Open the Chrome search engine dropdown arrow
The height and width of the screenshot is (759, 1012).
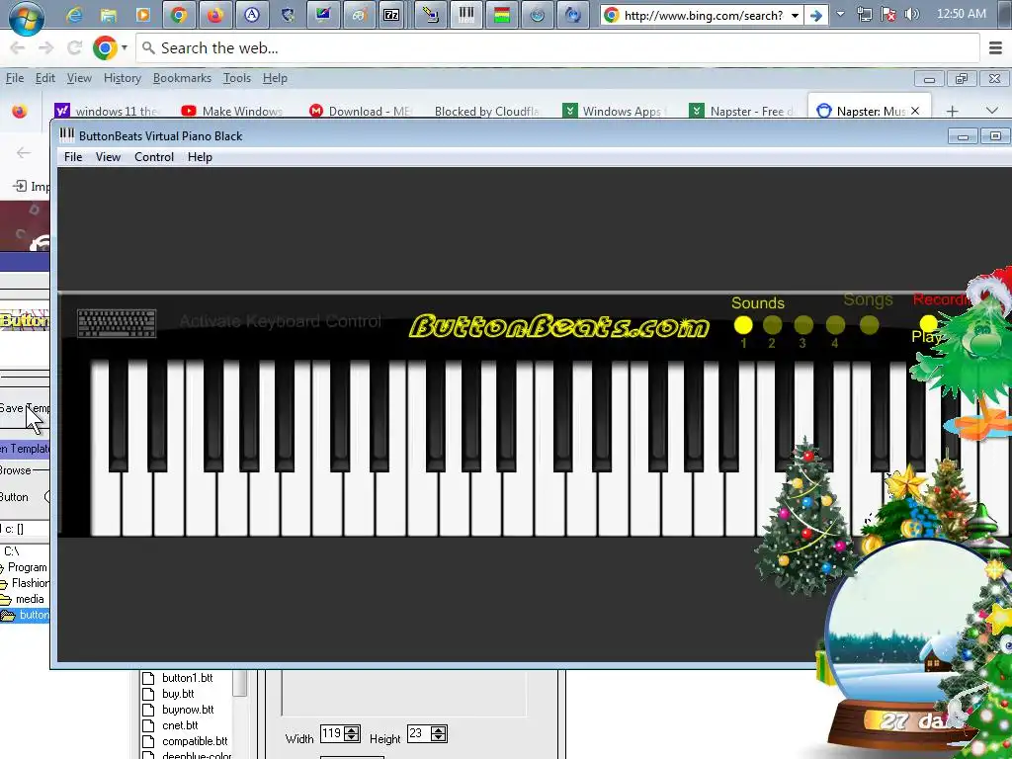(x=124, y=47)
